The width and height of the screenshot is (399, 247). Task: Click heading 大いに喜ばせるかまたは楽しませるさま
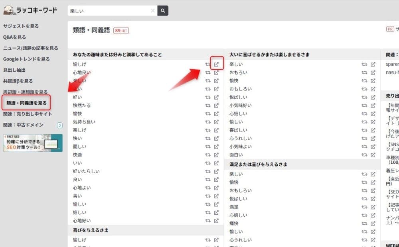click(x=269, y=55)
